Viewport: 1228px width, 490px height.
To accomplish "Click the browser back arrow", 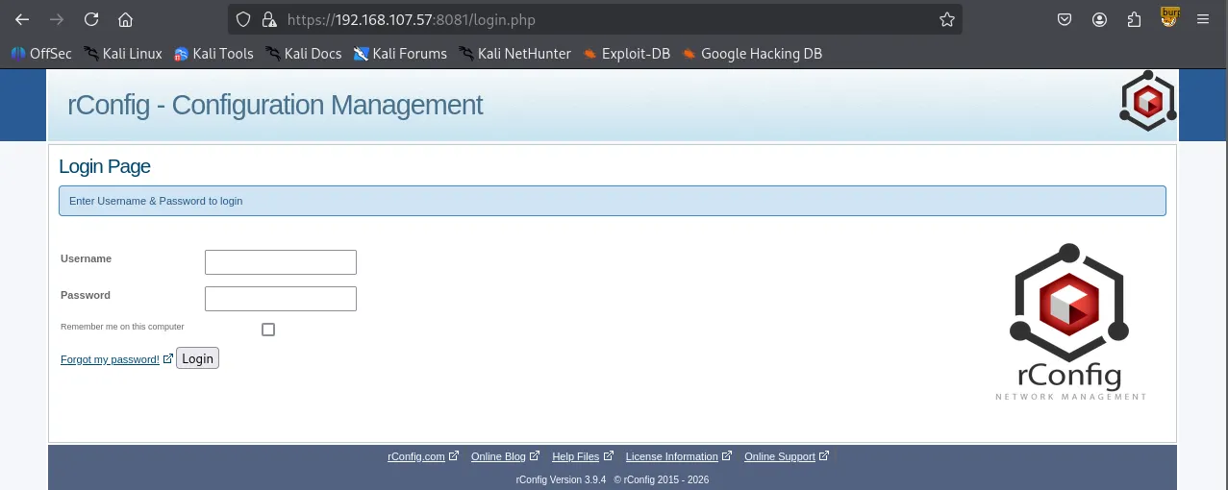I will point(22,19).
